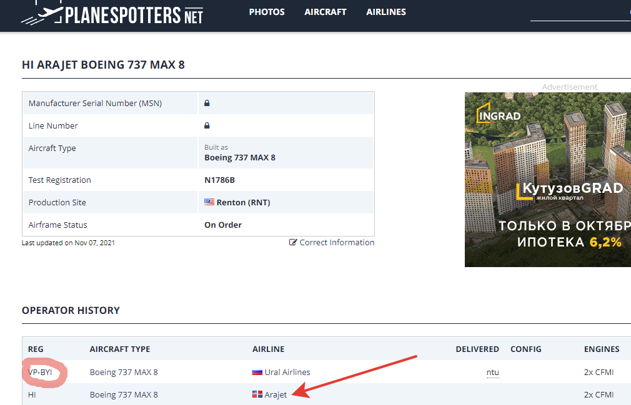Open the Photos menu
The width and height of the screenshot is (631, 405).
click(267, 12)
